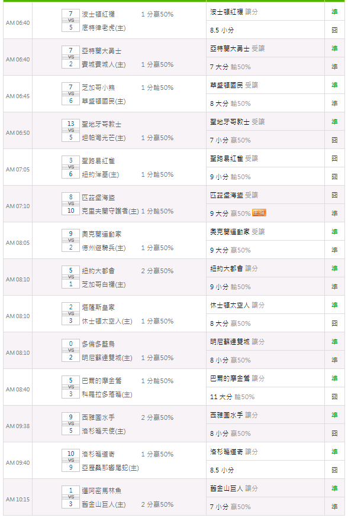Click 2 分贏50% beside 紐約大都會
Image resolution: width=348 pixels, height=518 pixels.
click(157, 271)
